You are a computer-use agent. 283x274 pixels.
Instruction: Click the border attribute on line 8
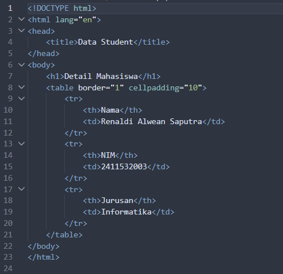click(92, 88)
